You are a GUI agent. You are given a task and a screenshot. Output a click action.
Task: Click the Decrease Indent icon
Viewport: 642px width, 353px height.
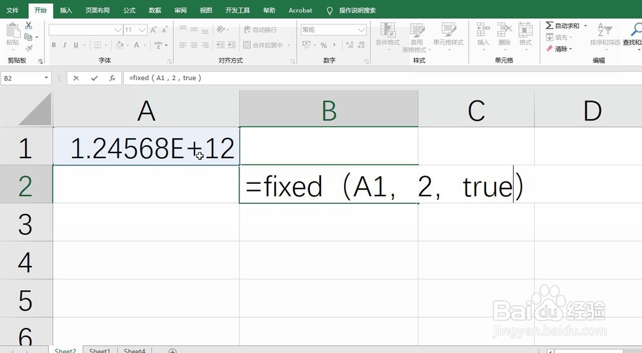coord(220,45)
